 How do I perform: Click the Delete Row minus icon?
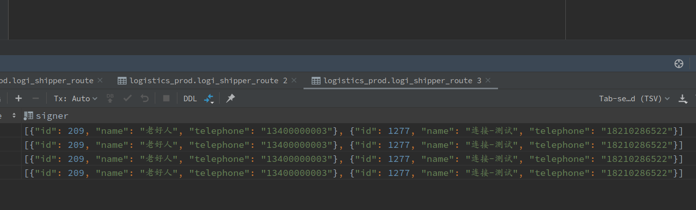35,99
